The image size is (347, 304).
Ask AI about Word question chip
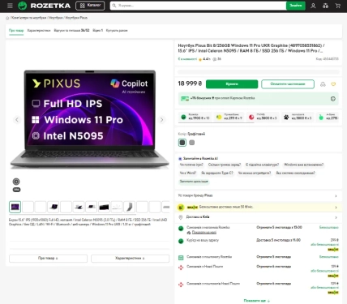[x=188, y=173]
